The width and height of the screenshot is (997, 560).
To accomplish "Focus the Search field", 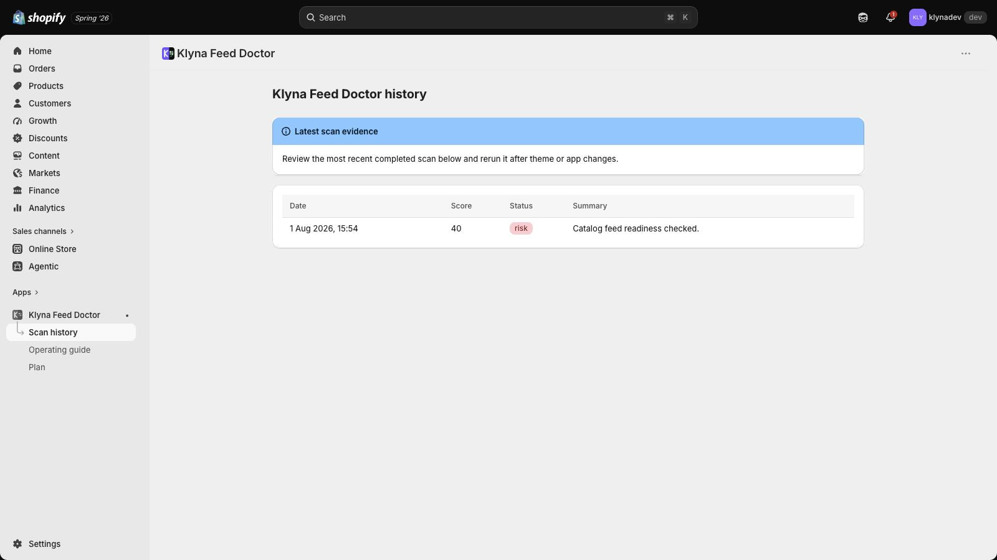I will (498, 17).
